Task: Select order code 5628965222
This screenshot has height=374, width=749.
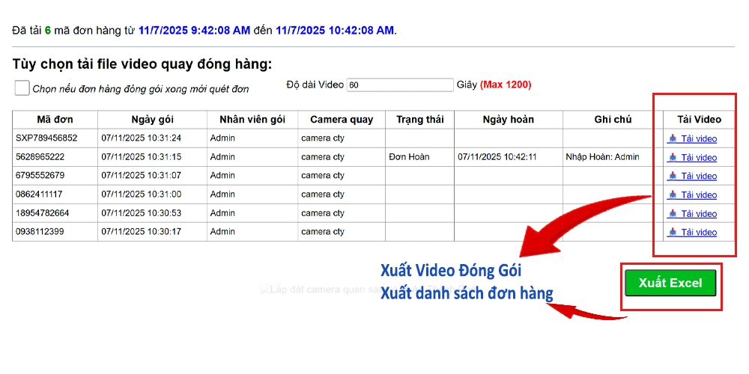Action: tap(40, 157)
